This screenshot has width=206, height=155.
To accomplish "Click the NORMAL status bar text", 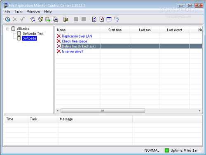I will [152, 150].
